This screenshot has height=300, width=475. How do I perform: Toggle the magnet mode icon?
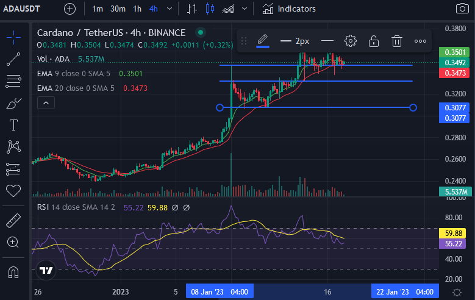[13, 272]
